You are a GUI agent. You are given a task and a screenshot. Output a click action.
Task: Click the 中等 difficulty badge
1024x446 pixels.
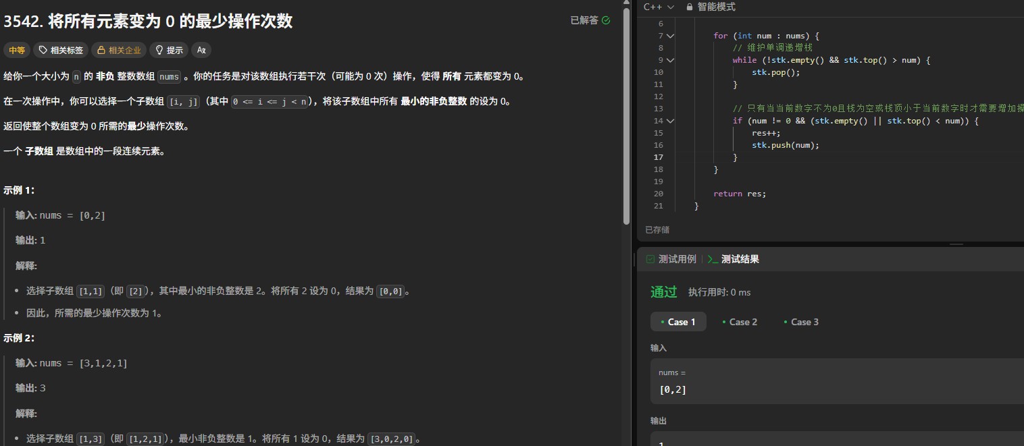coord(16,50)
